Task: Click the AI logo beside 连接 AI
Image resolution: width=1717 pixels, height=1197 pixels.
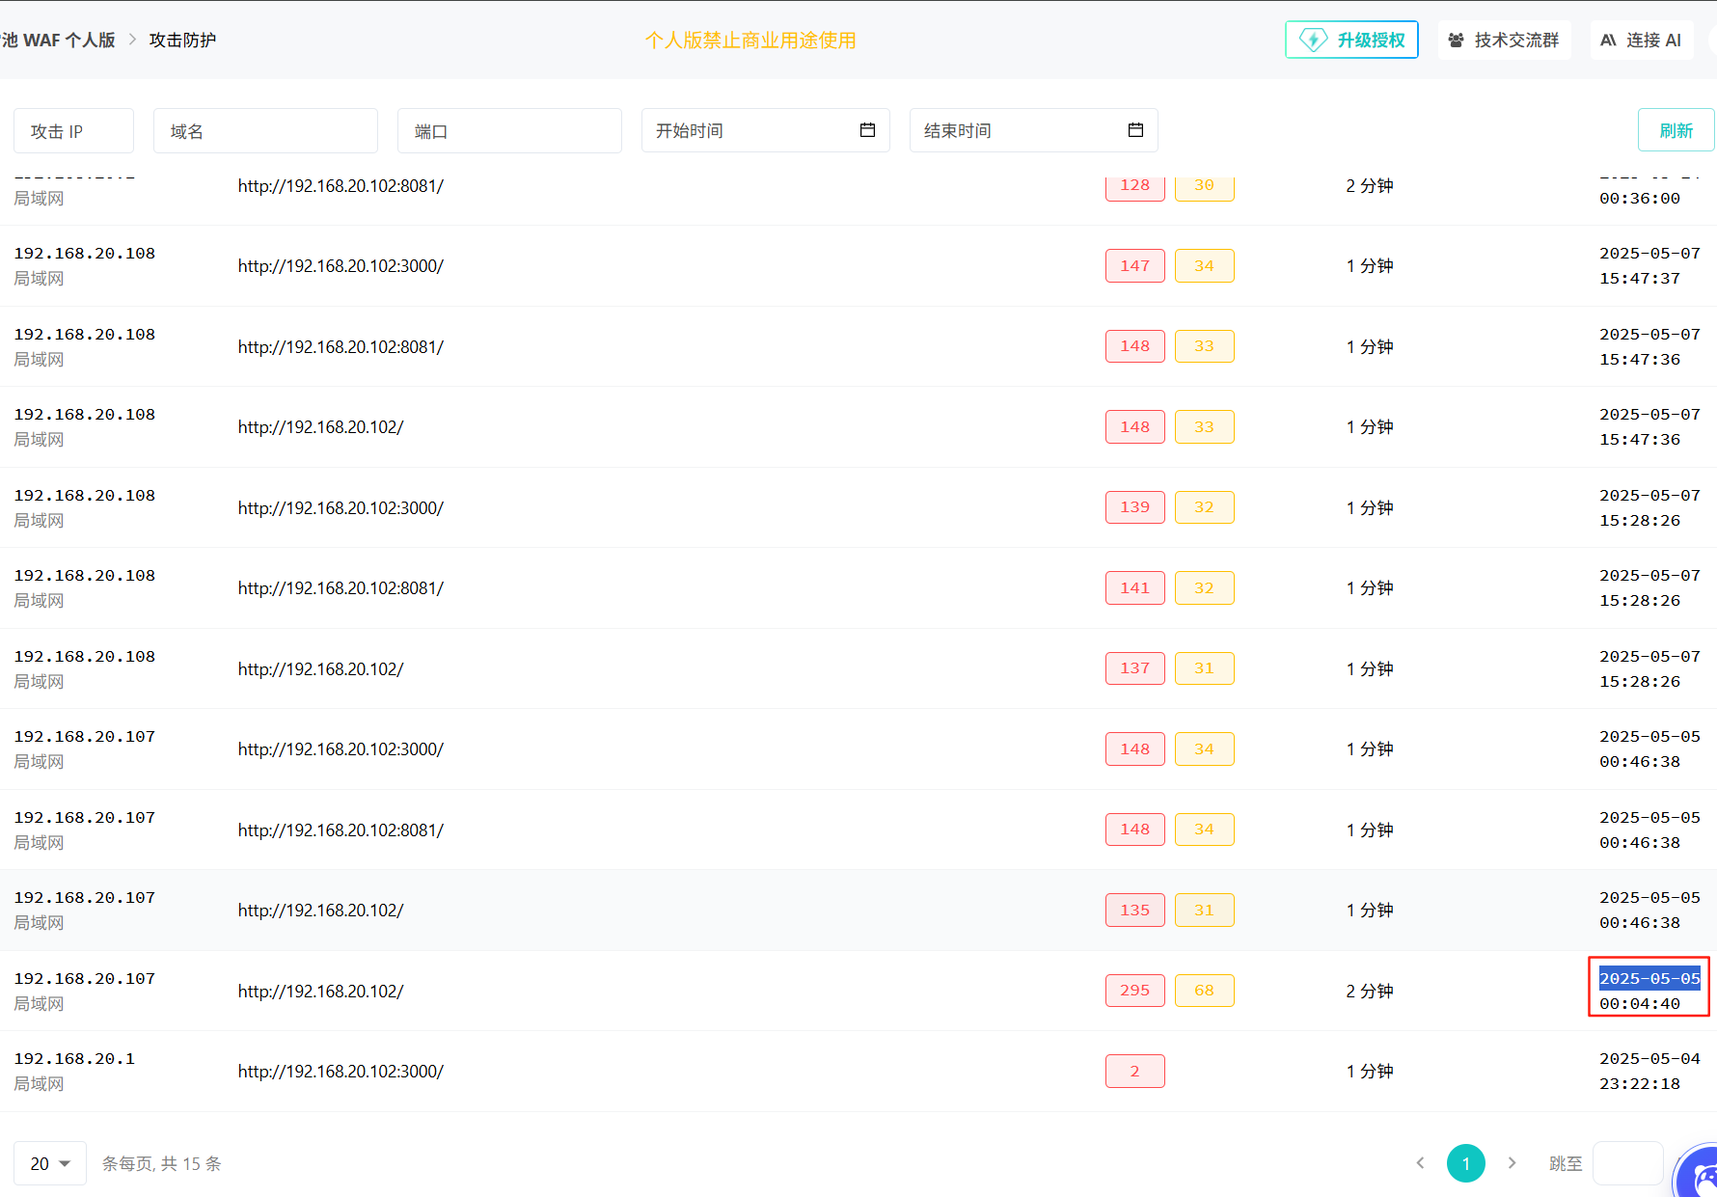Action: (1608, 40)
